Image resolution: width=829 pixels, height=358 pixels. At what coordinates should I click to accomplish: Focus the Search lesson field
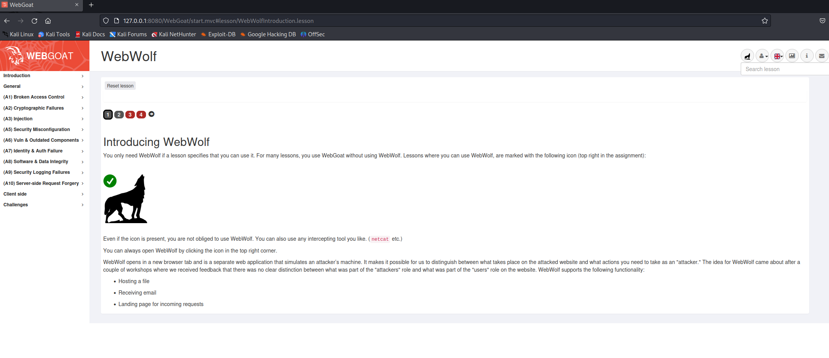pyautogui.click(x=785, y=69)
